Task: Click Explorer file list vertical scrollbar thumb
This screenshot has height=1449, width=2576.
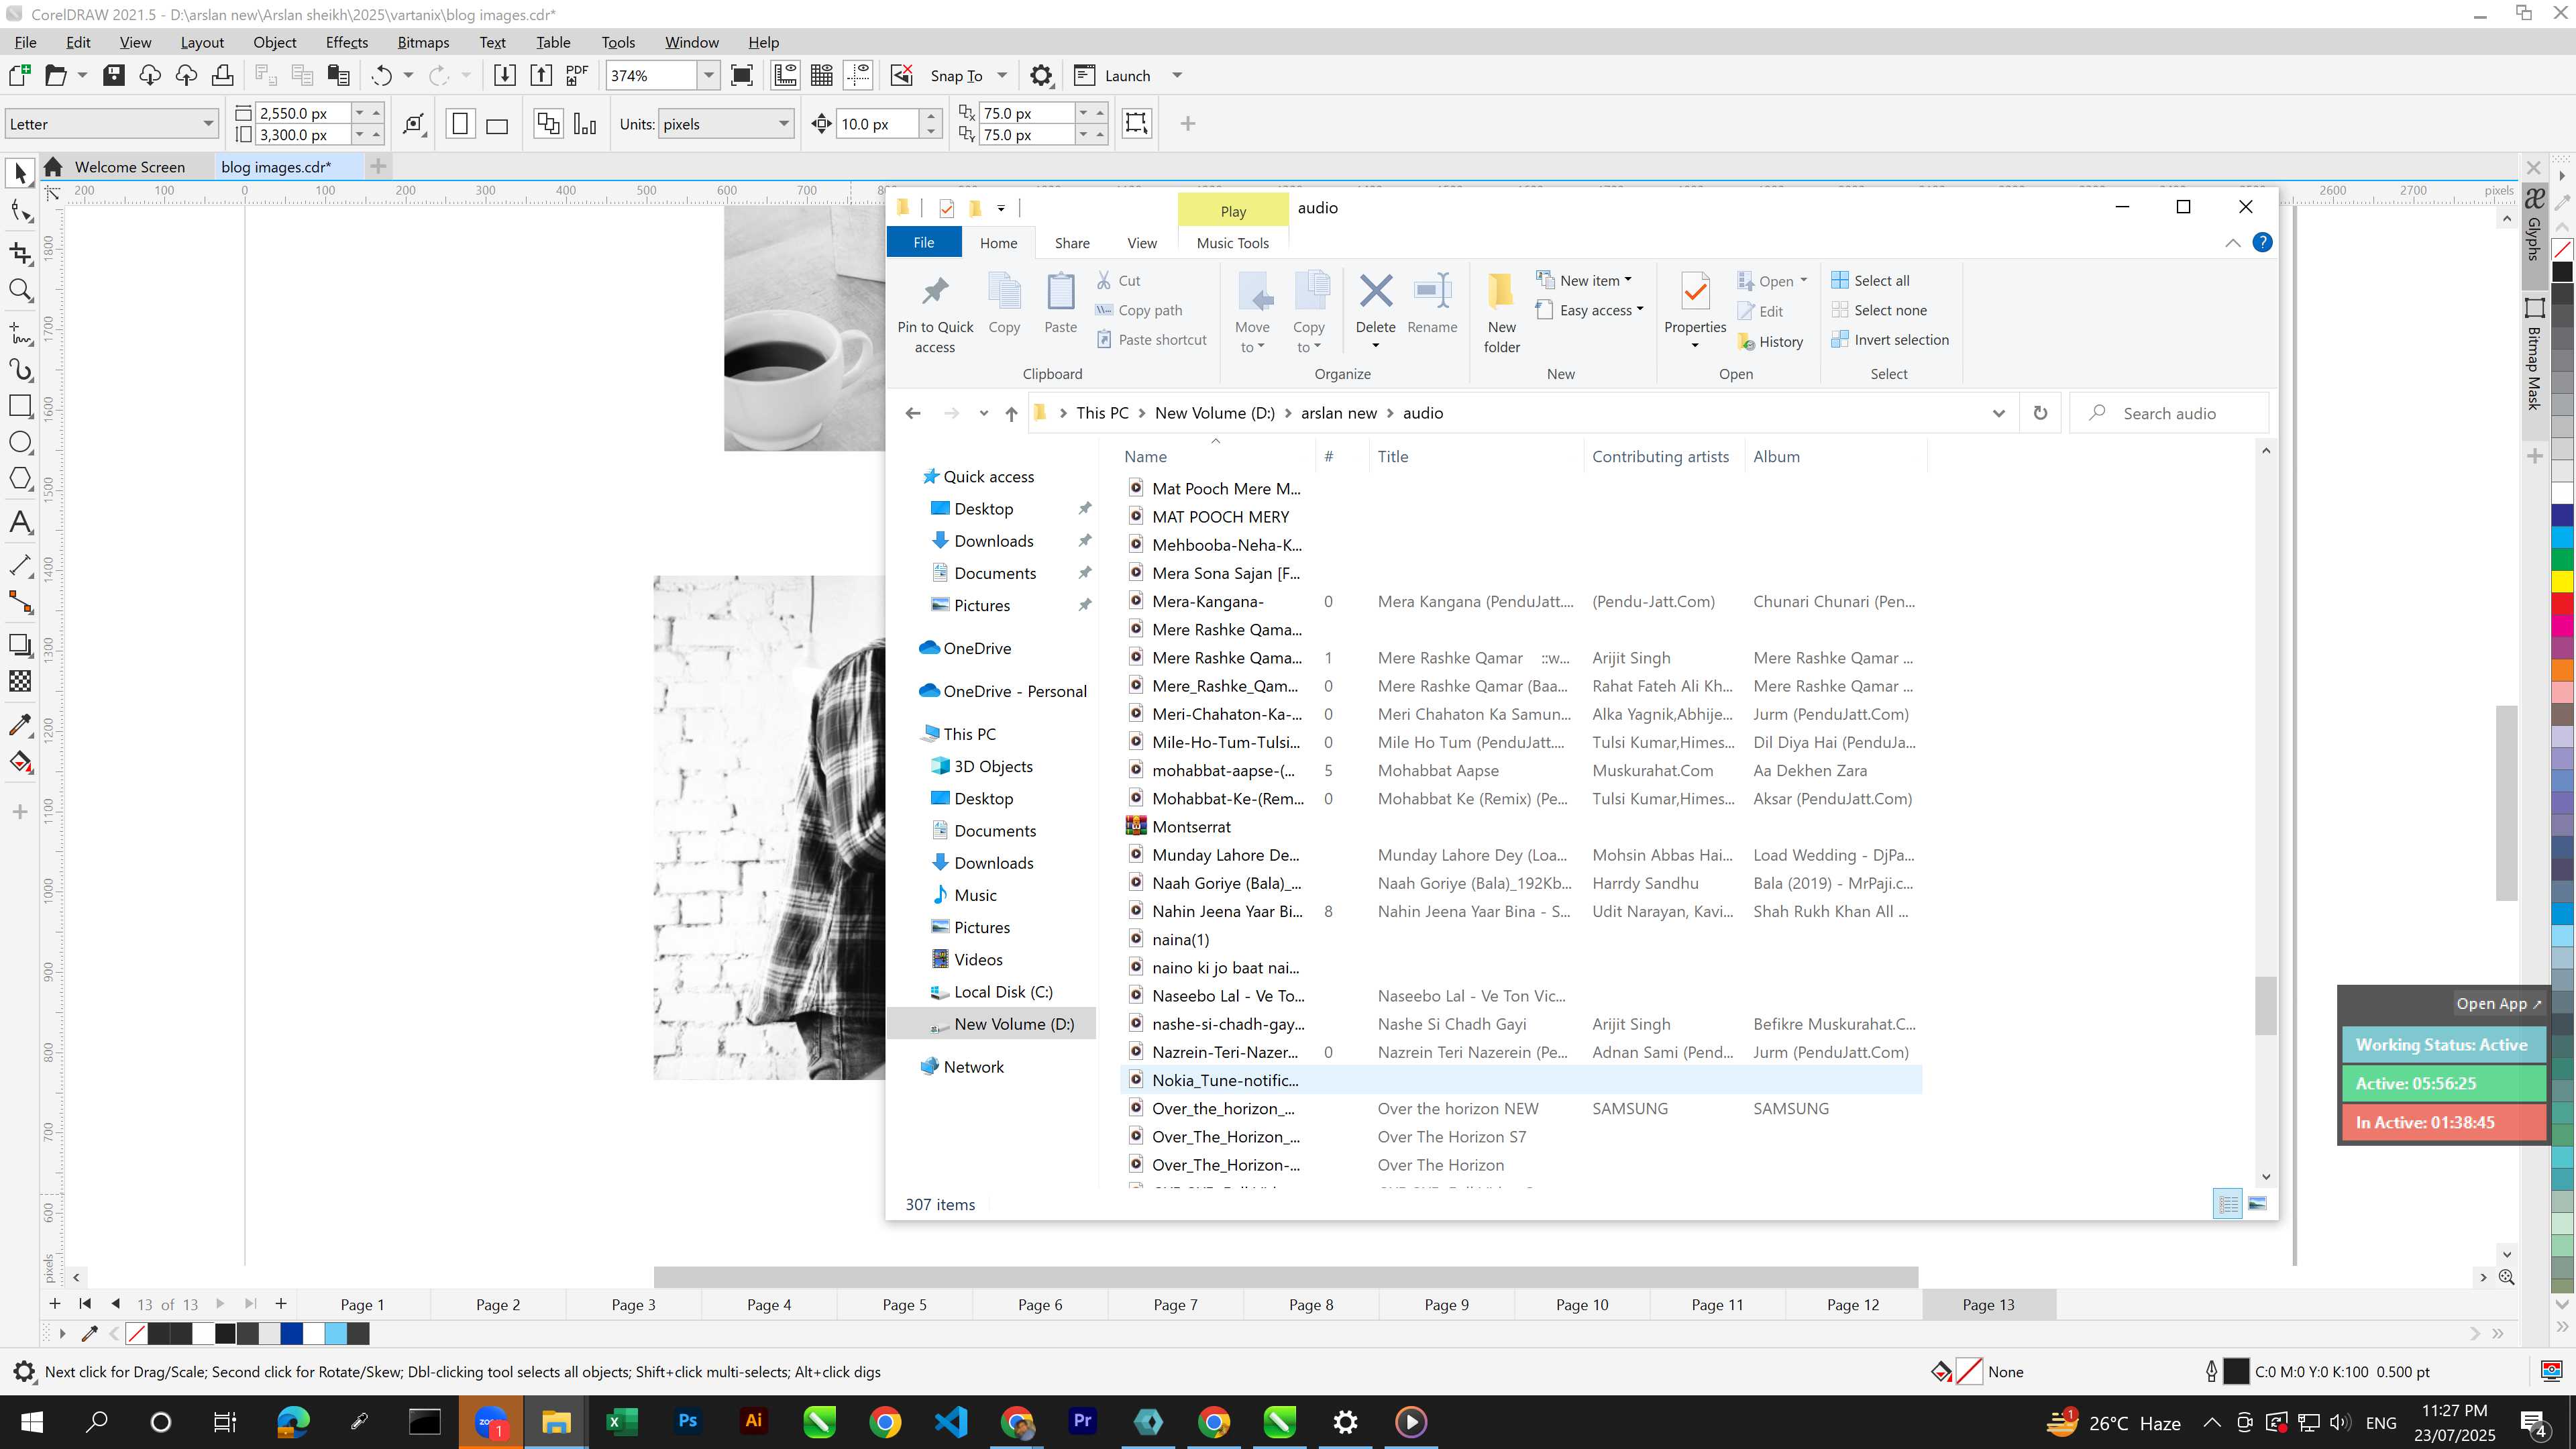Action: pyautogui.click(x=2265, y=1005)
